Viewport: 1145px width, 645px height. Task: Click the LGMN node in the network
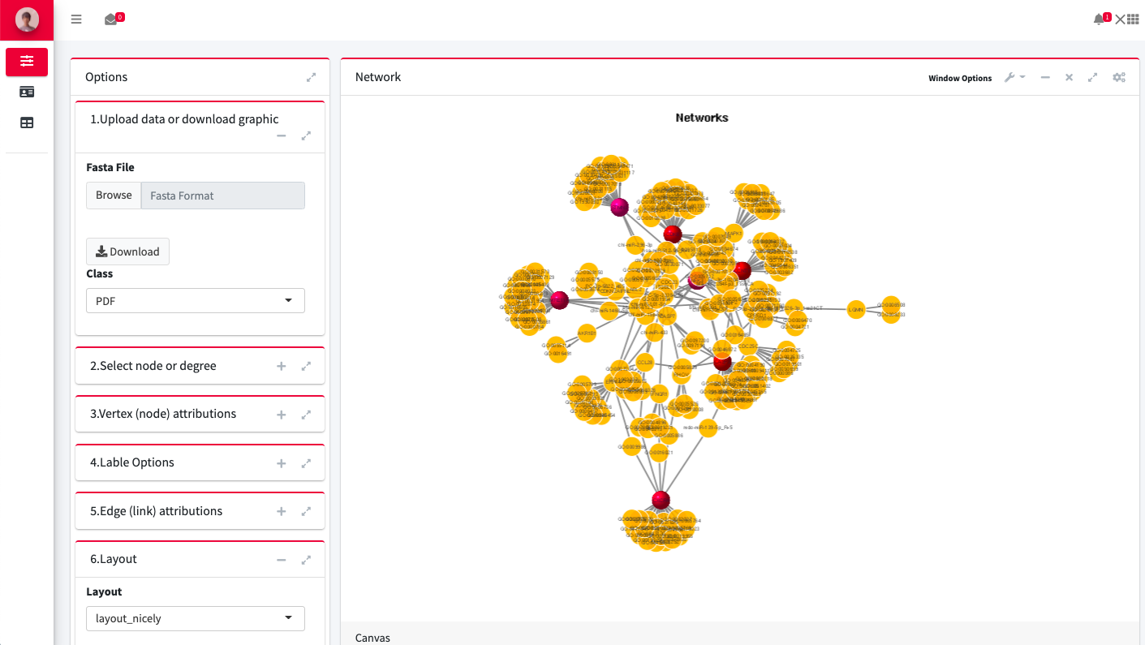pos(856,309)
